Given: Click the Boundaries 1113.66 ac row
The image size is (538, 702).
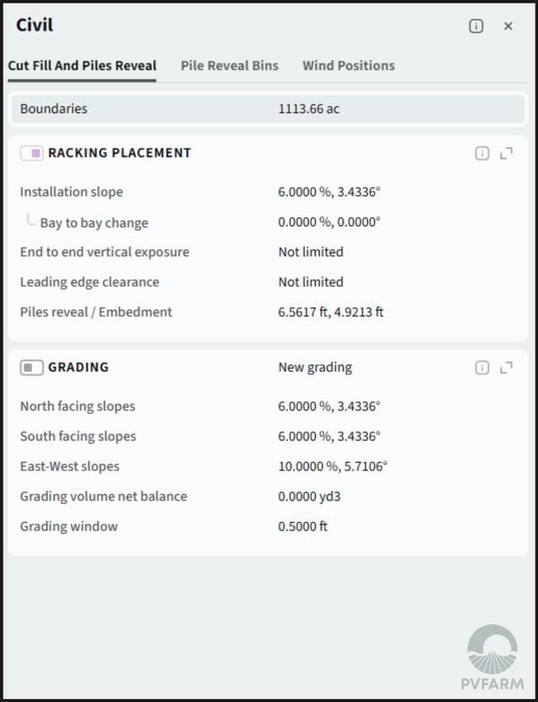Looking at the screenshot, I should click(x=267, y=109).
